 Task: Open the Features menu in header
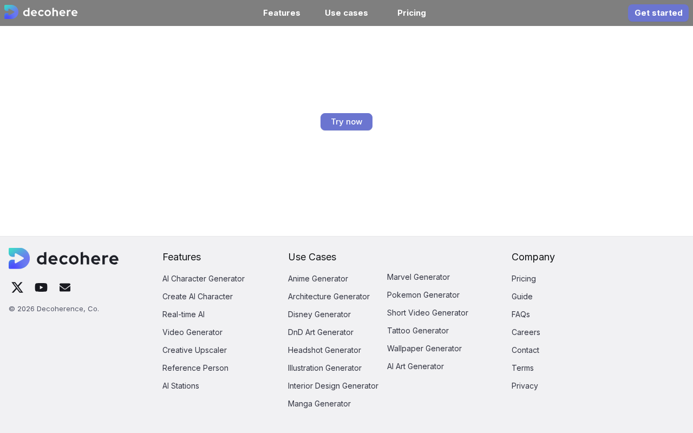pos(282,13)
